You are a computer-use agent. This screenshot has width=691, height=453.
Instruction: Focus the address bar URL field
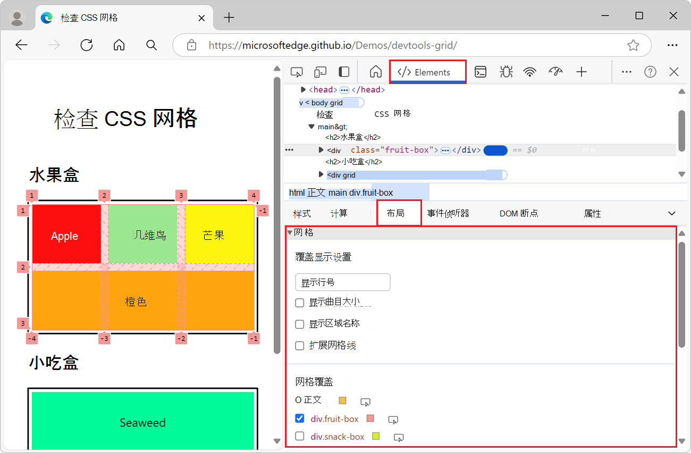coord(412,45)
